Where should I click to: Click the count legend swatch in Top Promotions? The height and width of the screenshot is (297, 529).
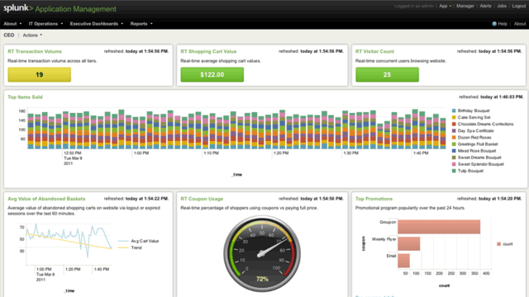click(499, 244)
